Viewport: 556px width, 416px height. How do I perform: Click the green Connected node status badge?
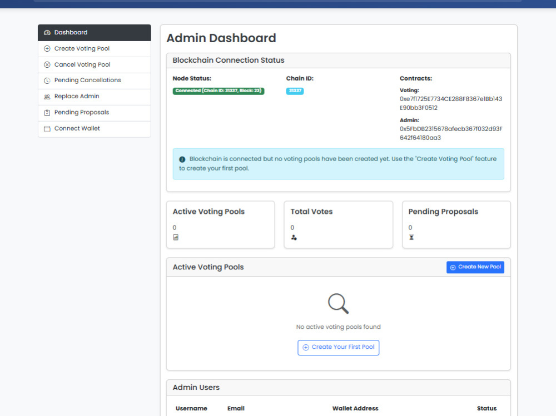click(219, 91)
